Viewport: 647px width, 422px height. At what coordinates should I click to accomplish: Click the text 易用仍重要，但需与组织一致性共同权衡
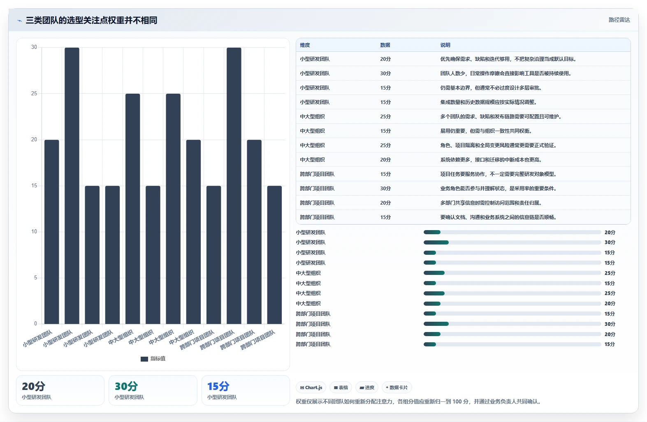[x=485, y=131]
